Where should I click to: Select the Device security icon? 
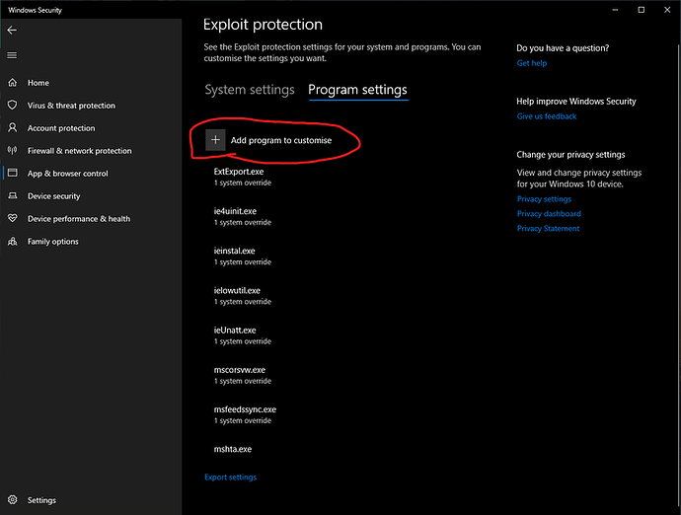12,196
